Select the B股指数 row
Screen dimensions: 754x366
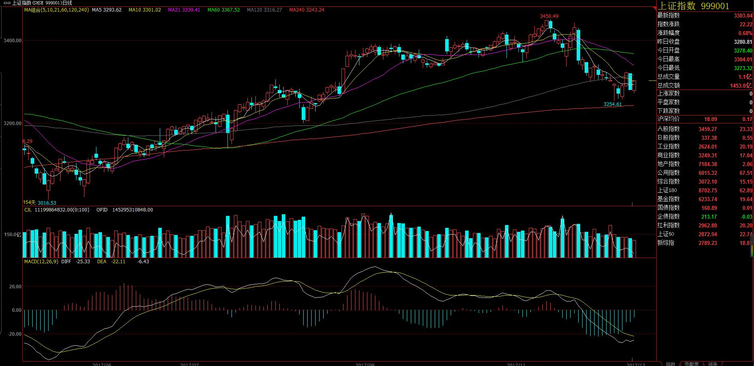coord(705,138)
